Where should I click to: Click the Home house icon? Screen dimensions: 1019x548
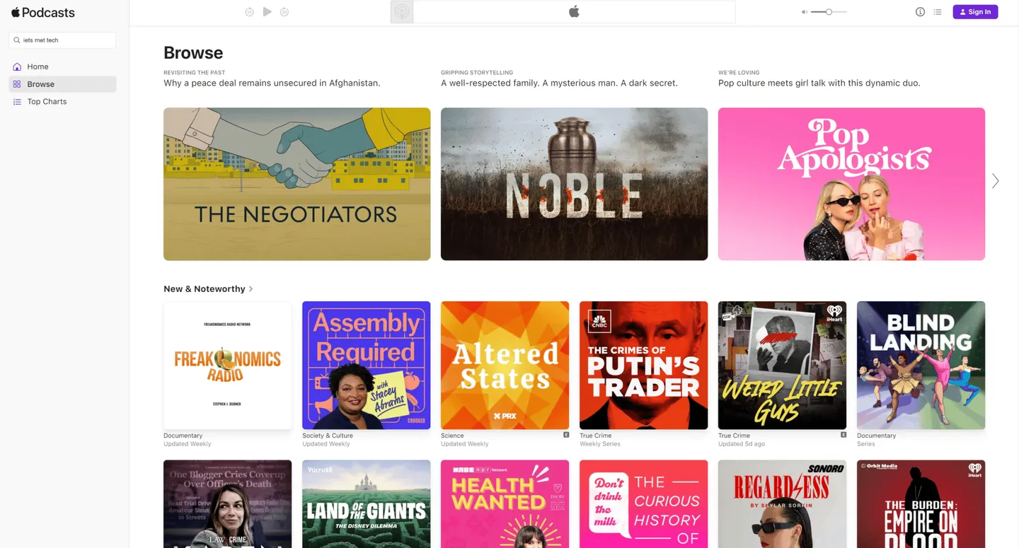(17, 66)
